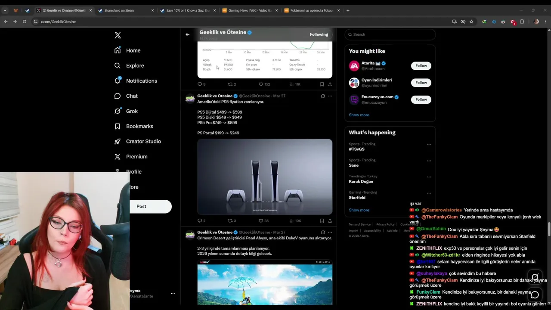Open more menu on the PS5 prices post
551x310 pixels.
click(x=330, y=96)
